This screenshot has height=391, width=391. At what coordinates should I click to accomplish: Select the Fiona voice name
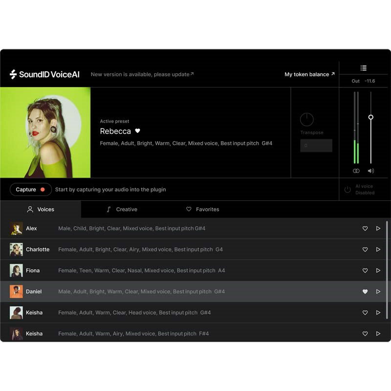(x=33, y=271)
